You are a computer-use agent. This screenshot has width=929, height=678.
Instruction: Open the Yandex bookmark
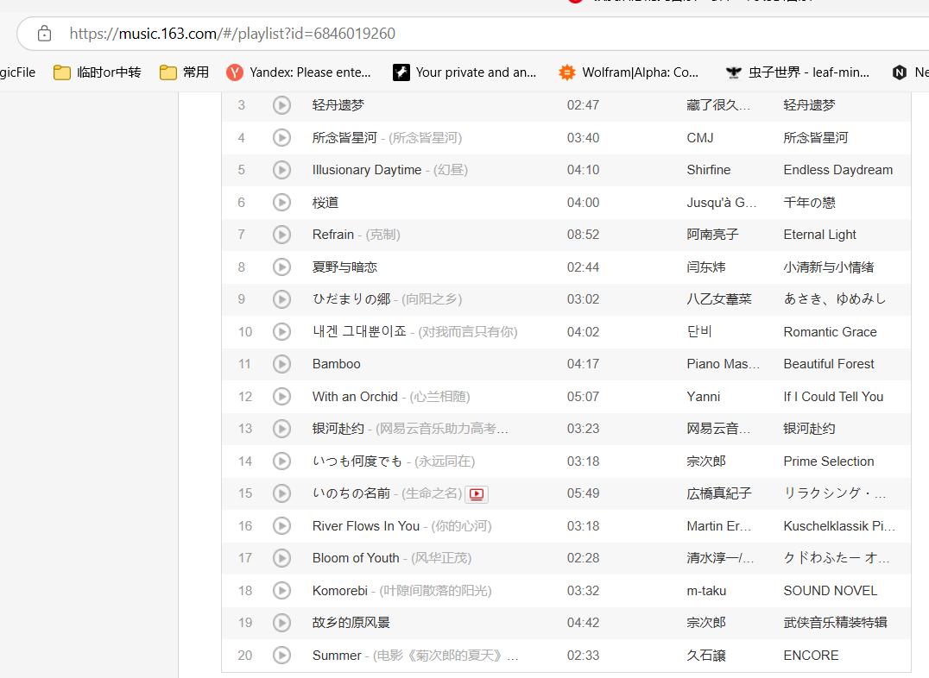[x=299, y=72]
